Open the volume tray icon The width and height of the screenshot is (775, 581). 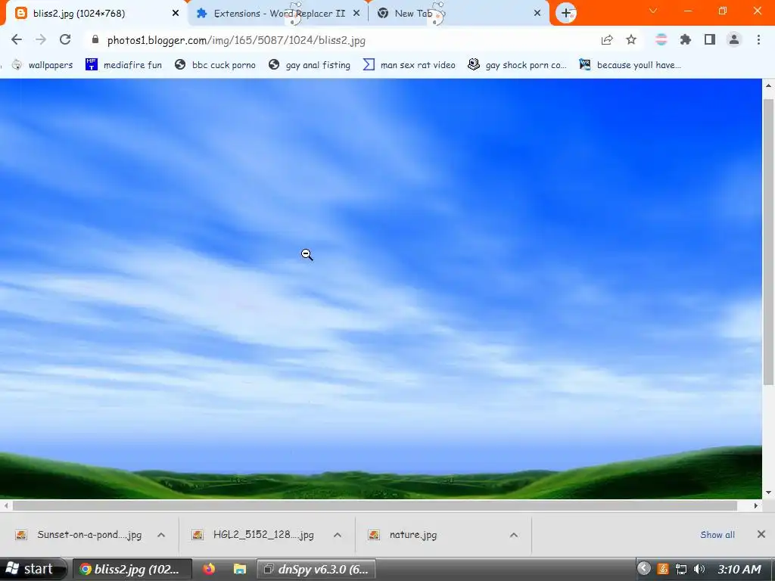pyautogui.click(x=699, y=569)
